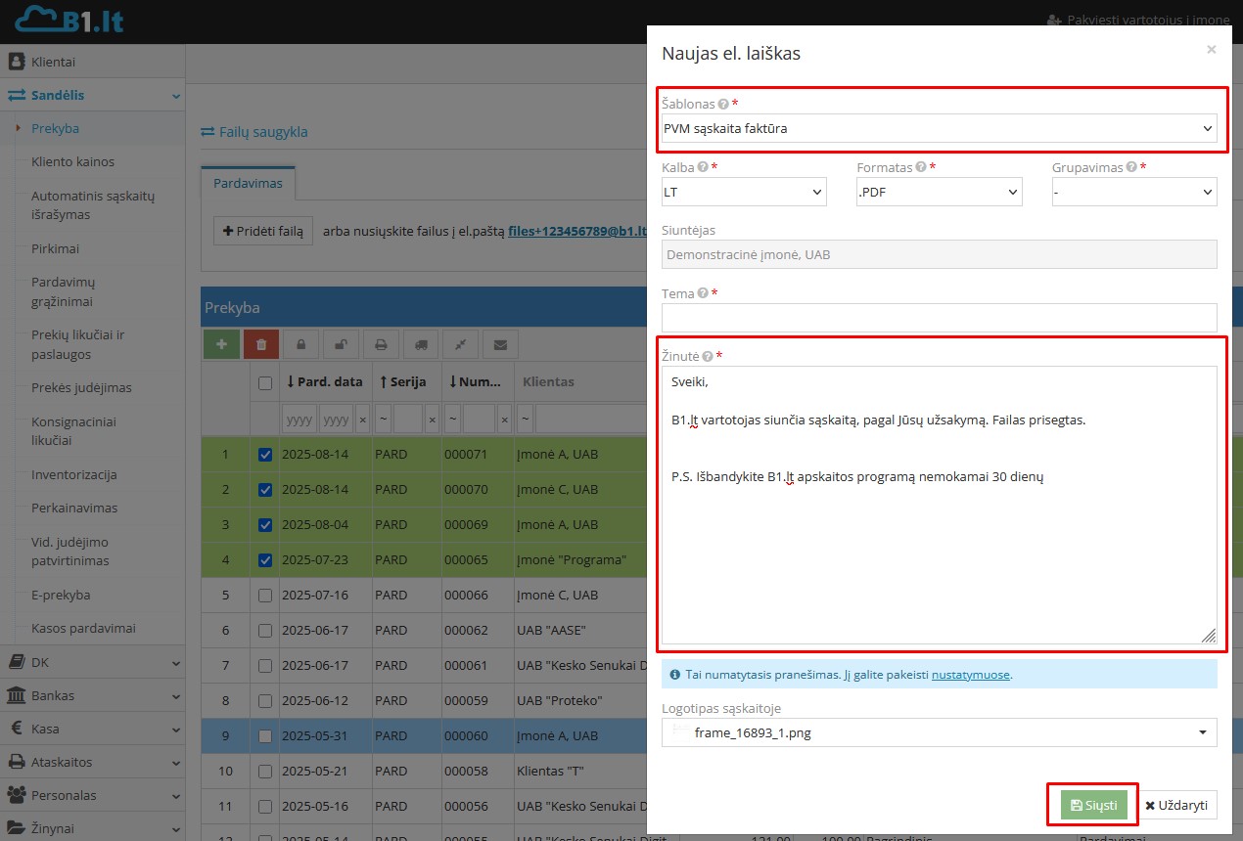Click the printer icon in Prekyba toolbar
The image size is (1243, 841).
(x=381, y=344)
